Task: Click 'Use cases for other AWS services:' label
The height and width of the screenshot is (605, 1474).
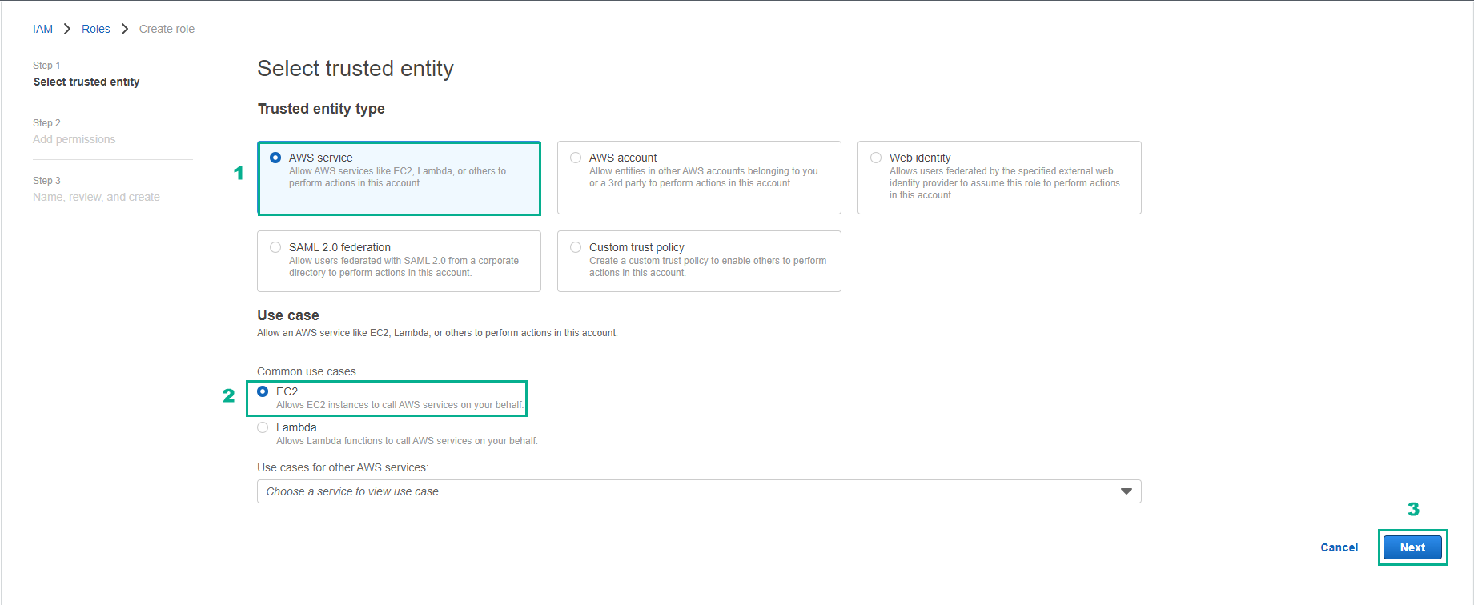Action: point(343,467)
